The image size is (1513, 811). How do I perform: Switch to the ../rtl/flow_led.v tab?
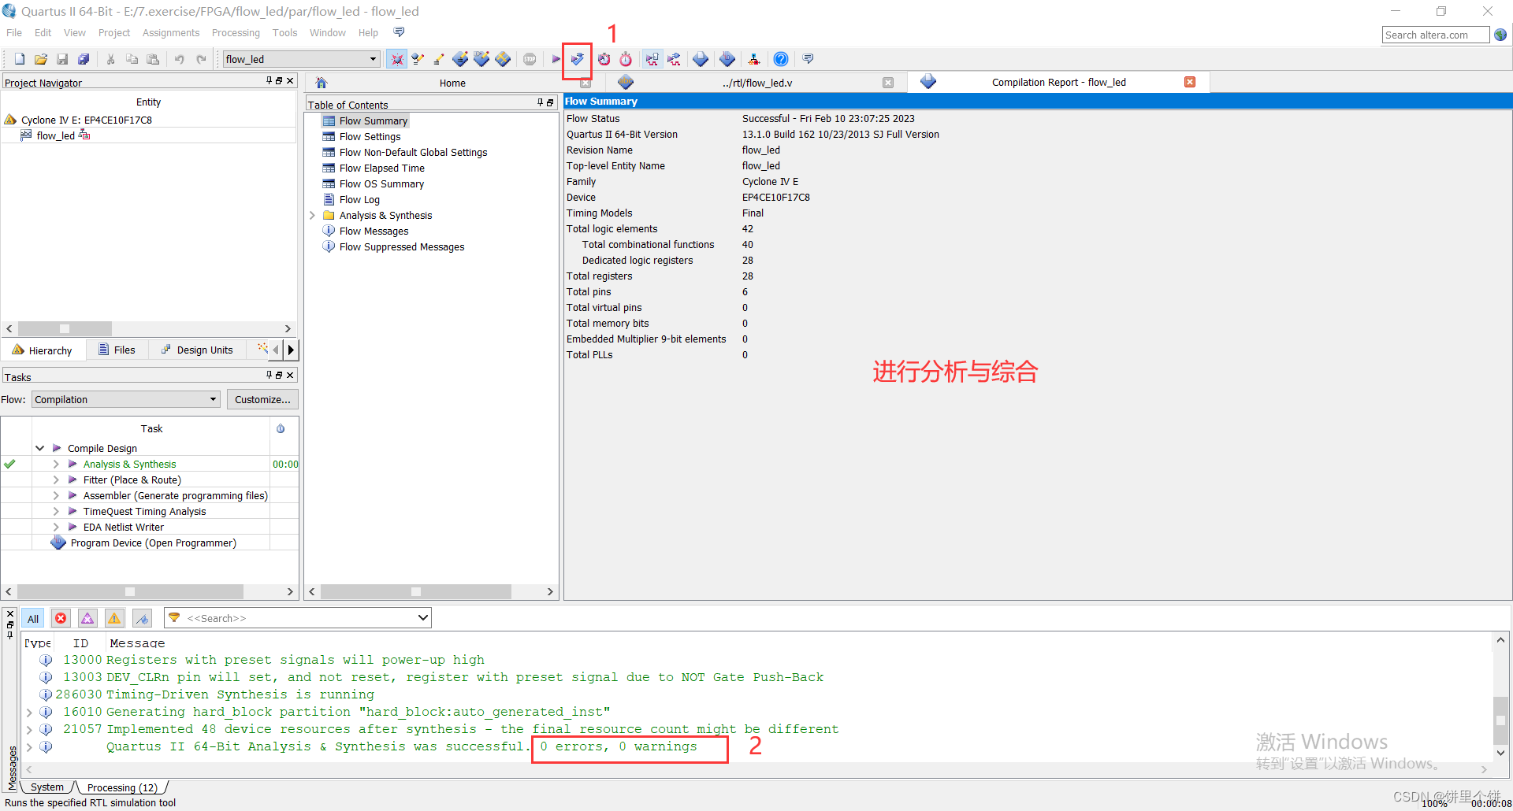(x=756, y=83)
